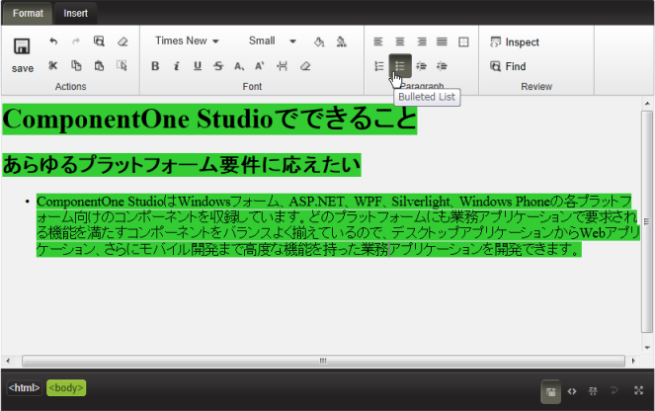This screenshot has height=411, width=655.
Task: Click the horizontal scrollbar right arrow
Action: tap(633, 361)
